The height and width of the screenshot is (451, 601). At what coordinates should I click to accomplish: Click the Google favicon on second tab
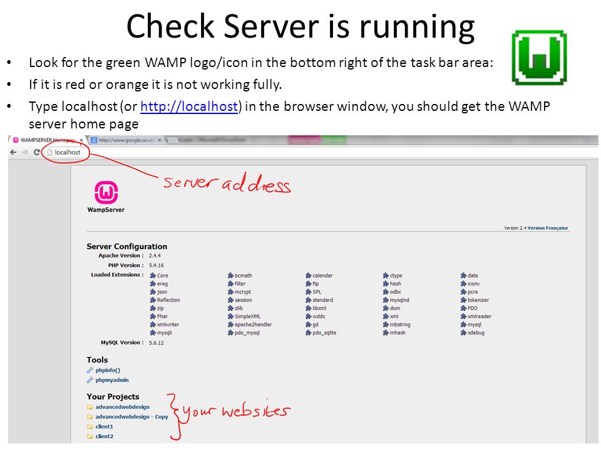(x=93, y=140)
